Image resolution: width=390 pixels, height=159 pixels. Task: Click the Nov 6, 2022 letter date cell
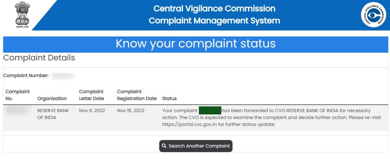coord(91,111)
